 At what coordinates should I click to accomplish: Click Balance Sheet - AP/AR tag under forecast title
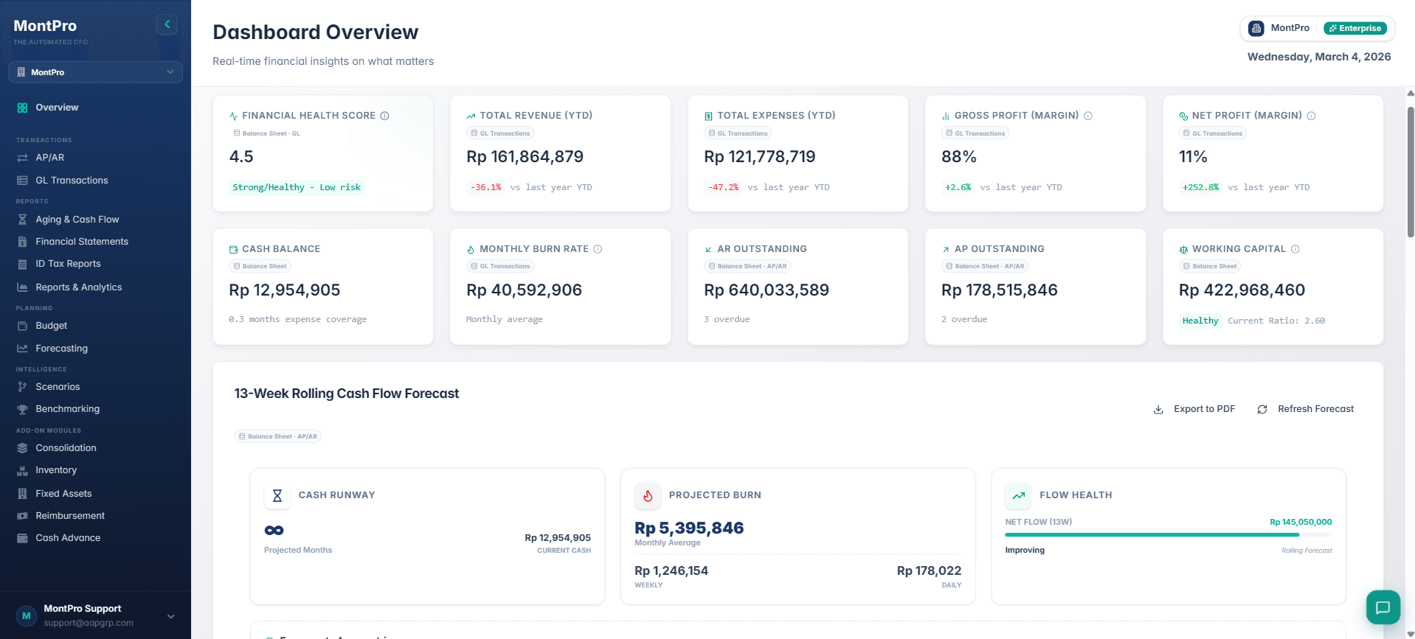click(277, 436)
